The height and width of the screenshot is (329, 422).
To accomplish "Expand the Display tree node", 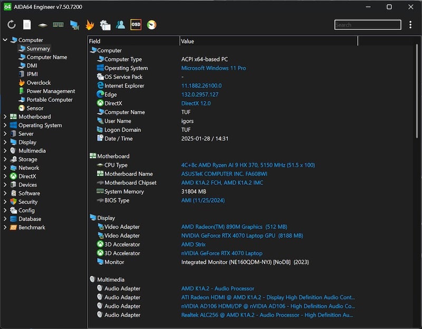I will click(x=5, y=142).
